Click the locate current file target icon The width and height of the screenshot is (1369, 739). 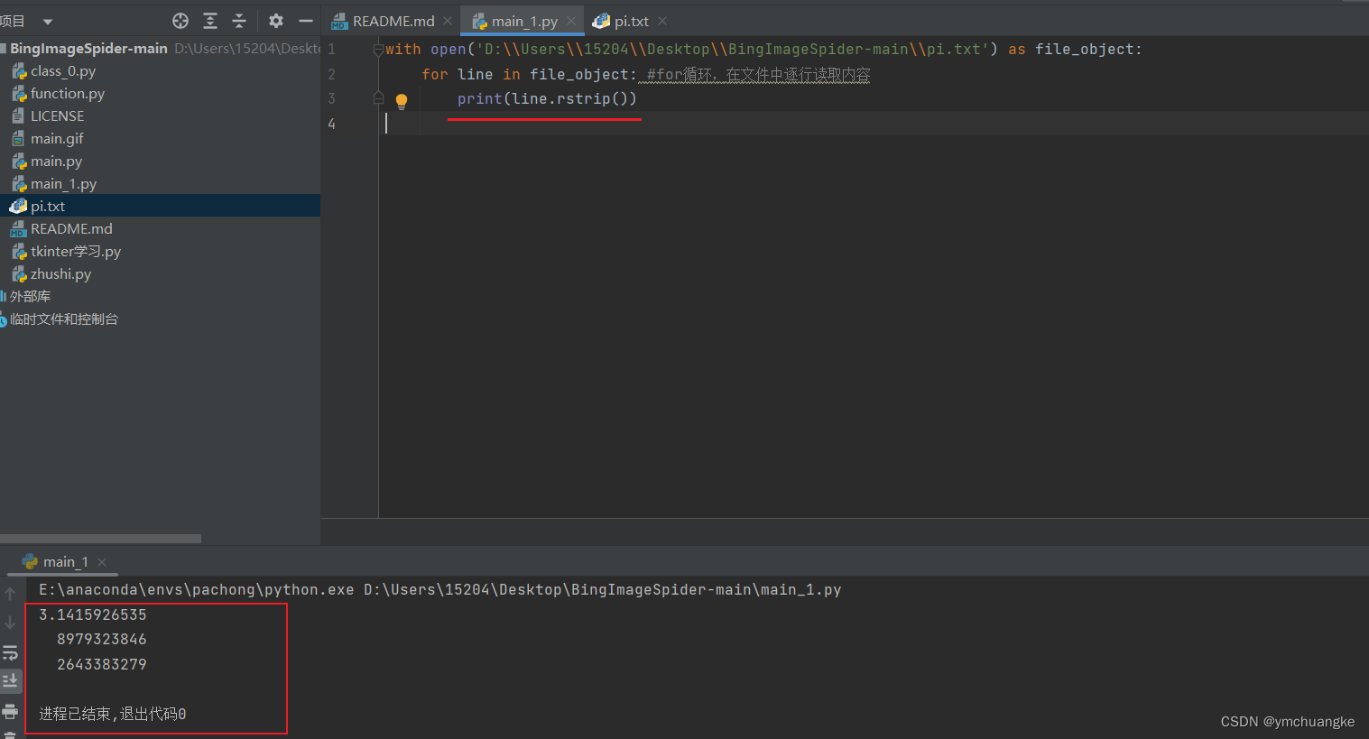[x=180, y=21]
